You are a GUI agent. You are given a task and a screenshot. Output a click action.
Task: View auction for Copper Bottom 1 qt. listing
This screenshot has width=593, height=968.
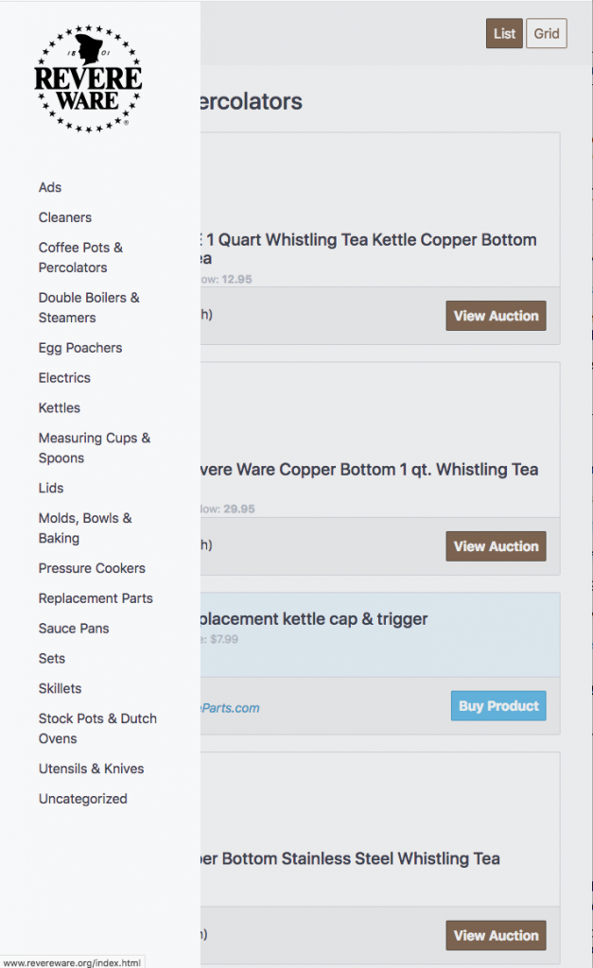click(x=496, y=546)
